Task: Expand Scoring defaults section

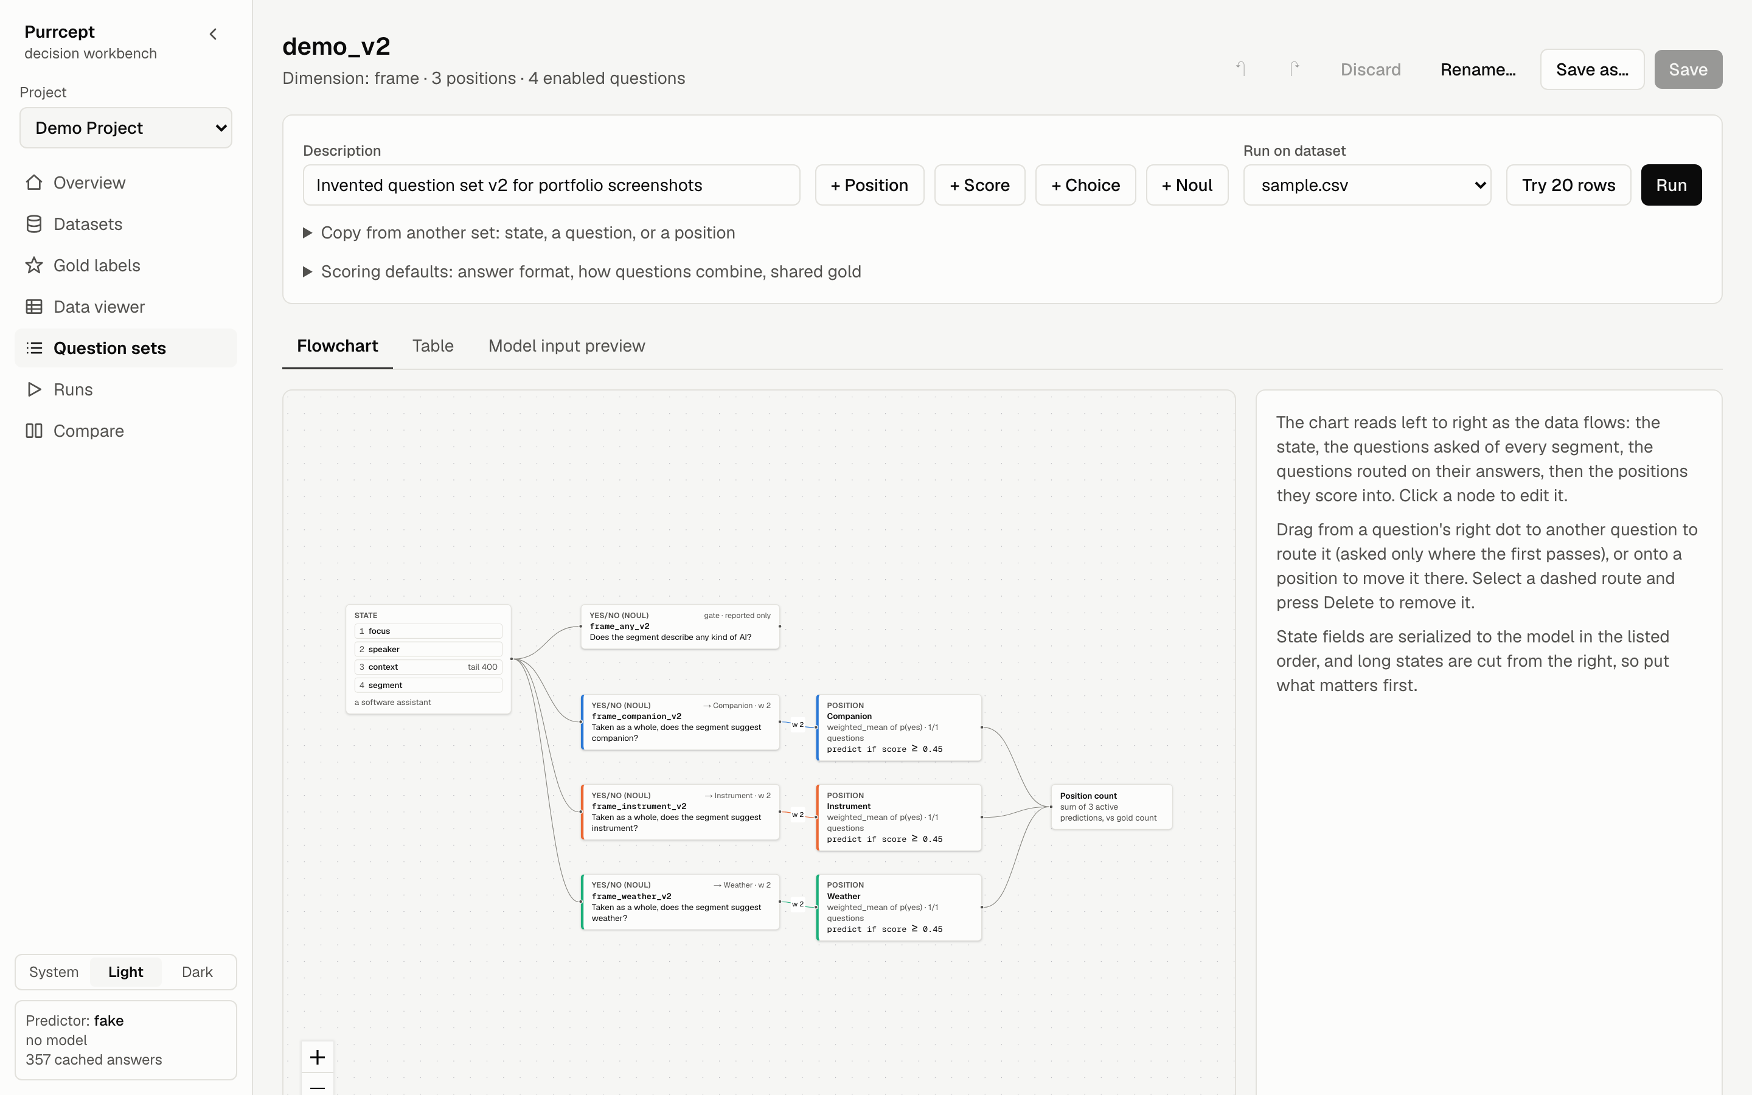Action: [x=582, y=271]
